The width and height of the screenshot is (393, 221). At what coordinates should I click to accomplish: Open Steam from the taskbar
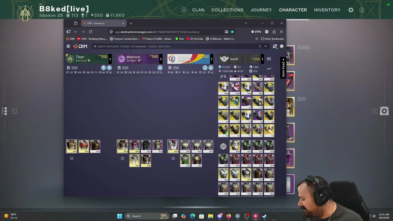click(264, 216)
